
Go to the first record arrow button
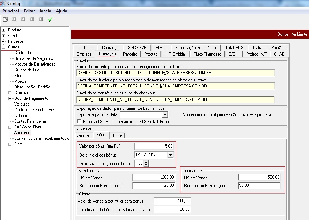(x=14, y=19)
